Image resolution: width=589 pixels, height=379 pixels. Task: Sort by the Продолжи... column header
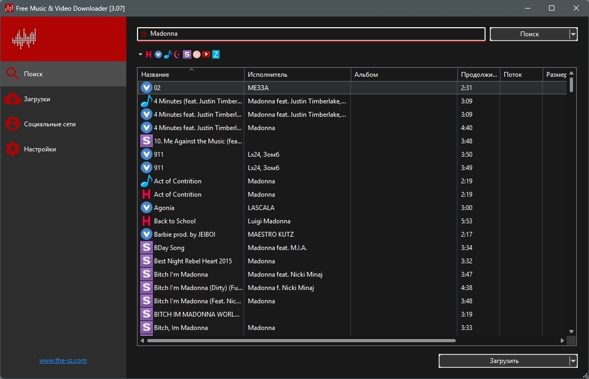[479, 75]
